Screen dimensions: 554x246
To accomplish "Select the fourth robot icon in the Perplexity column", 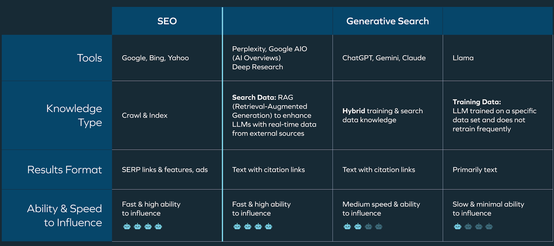I will [269, 227].
